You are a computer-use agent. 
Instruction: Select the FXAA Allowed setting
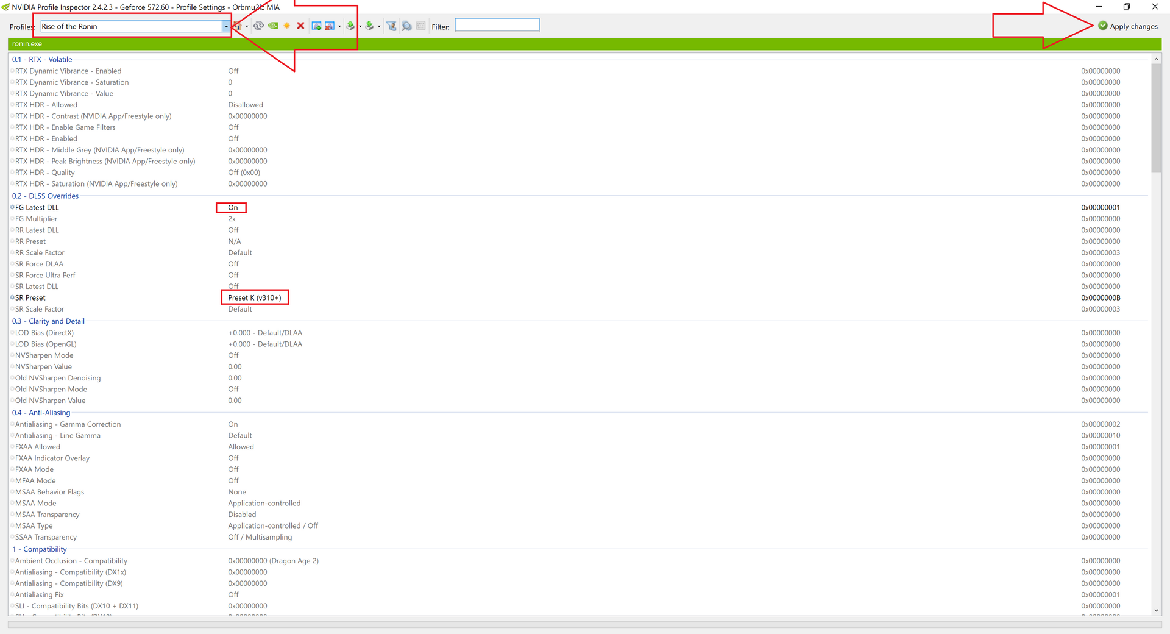[x=579, y=447]
